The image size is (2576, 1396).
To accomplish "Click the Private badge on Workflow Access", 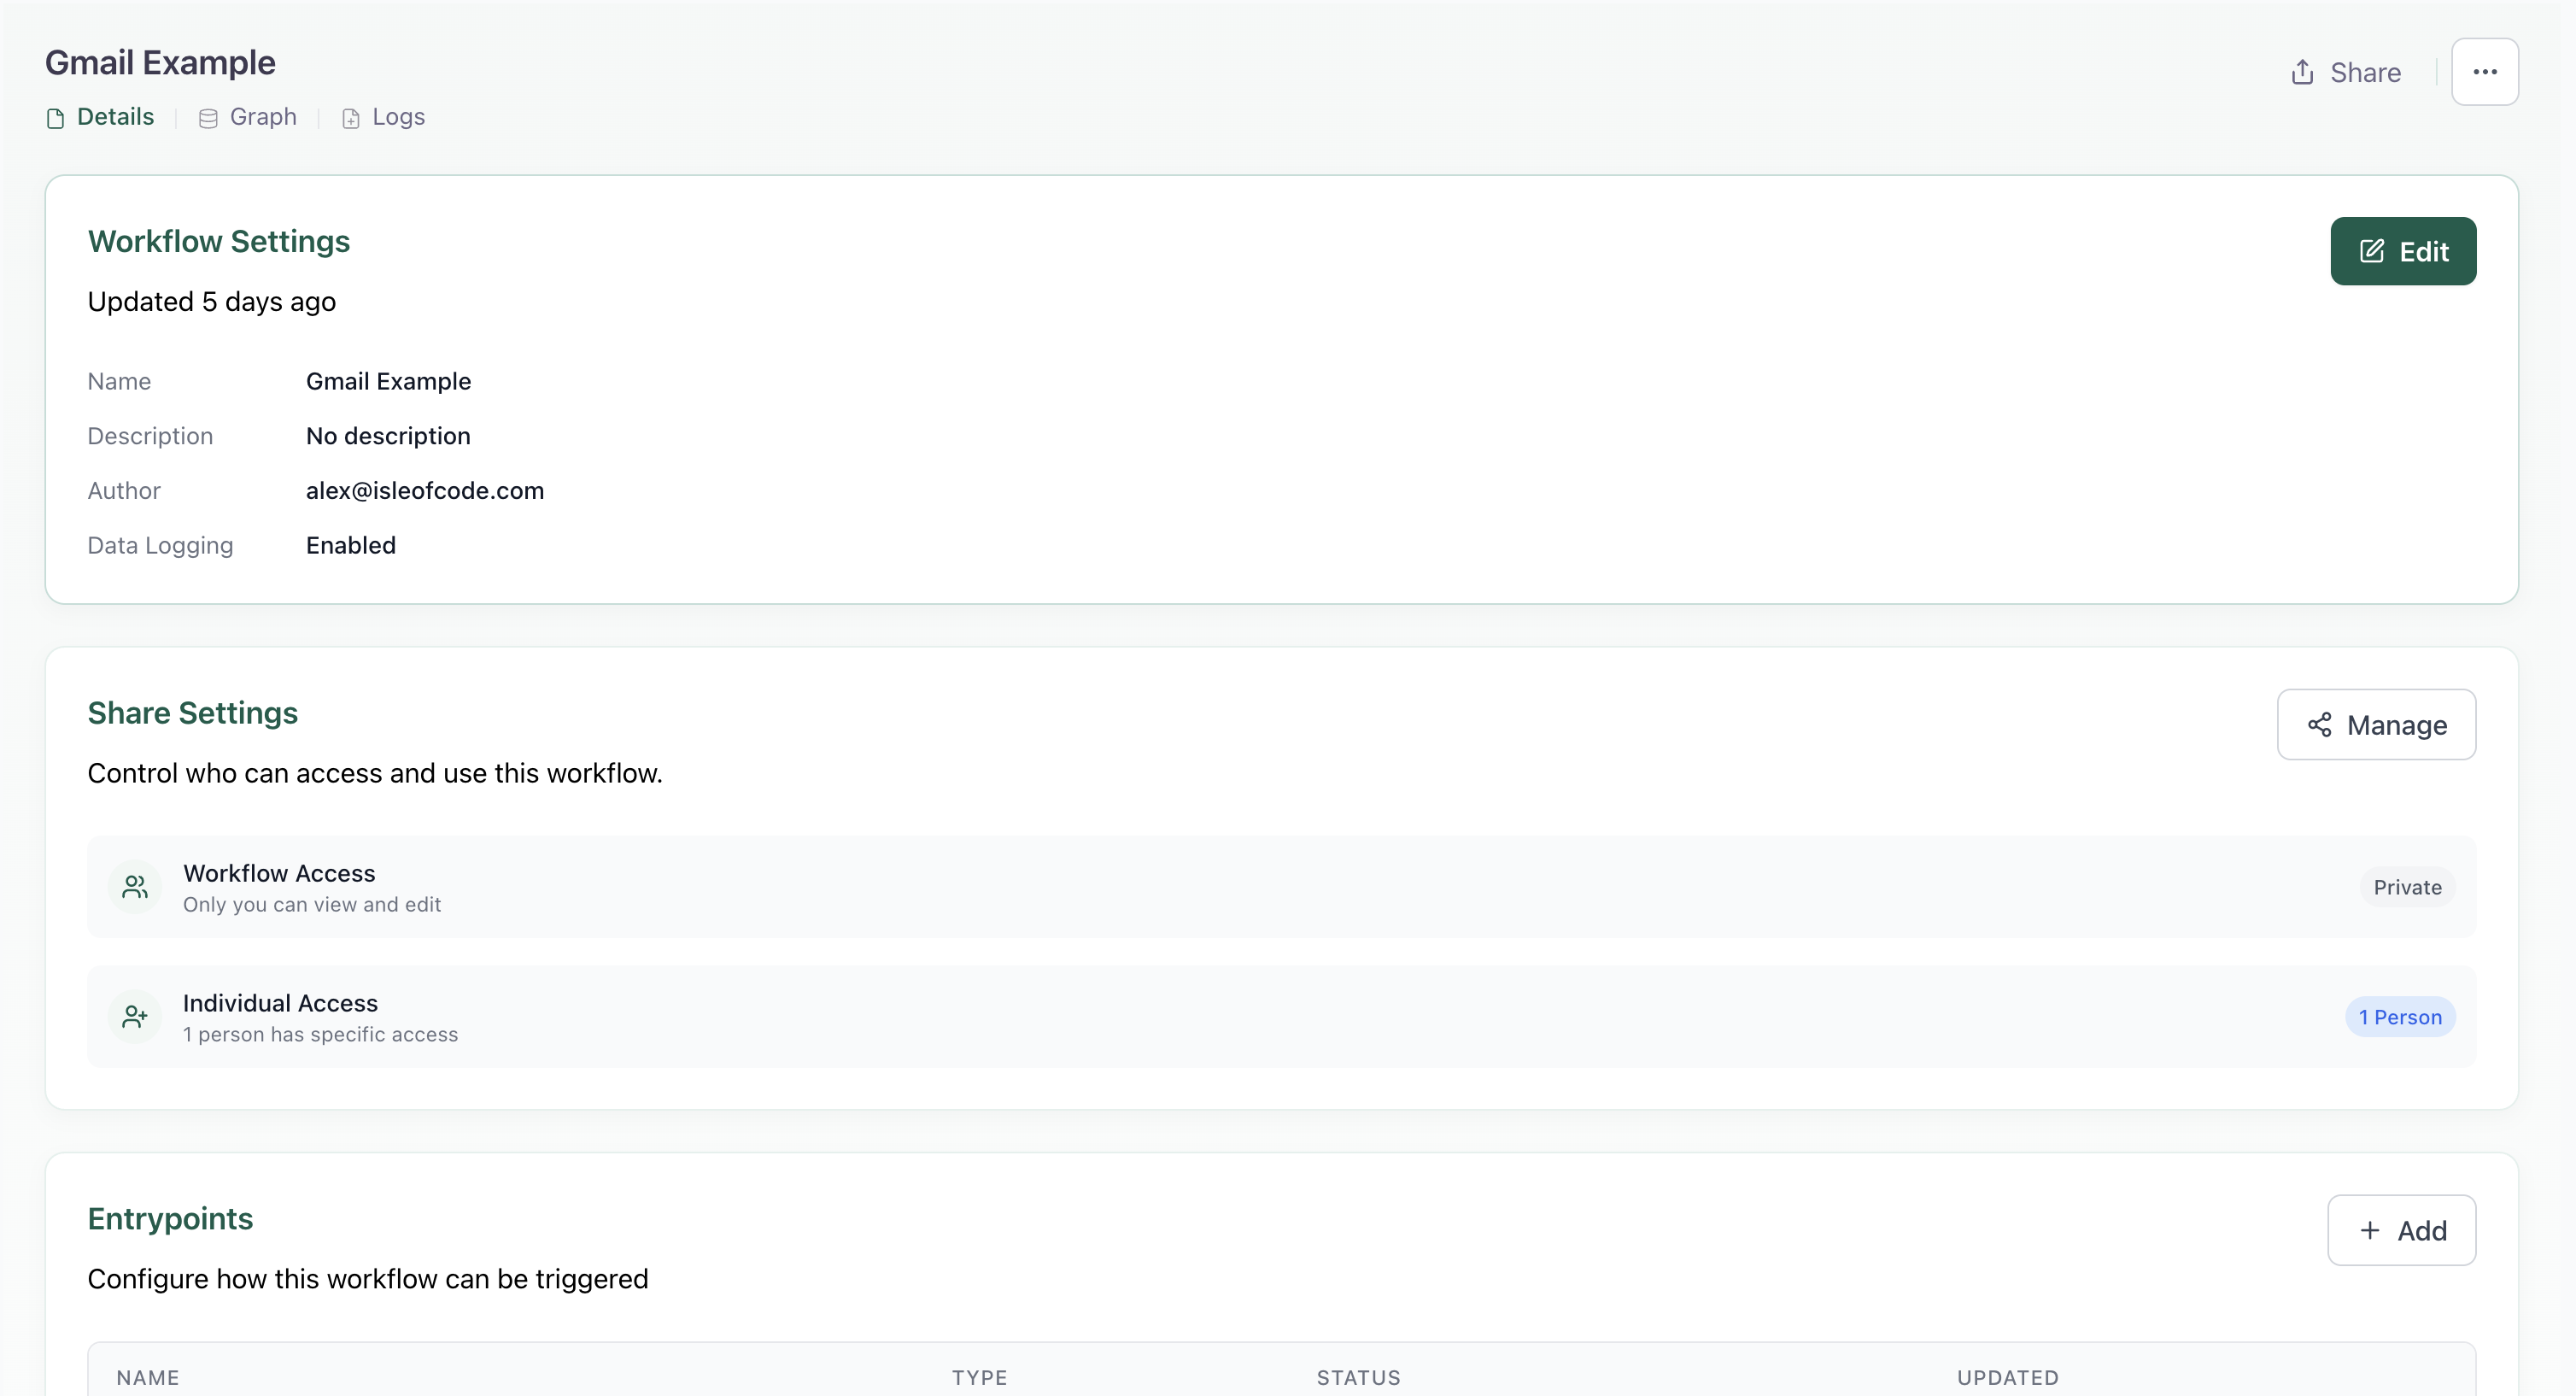I will click(x=2406, y=887).
